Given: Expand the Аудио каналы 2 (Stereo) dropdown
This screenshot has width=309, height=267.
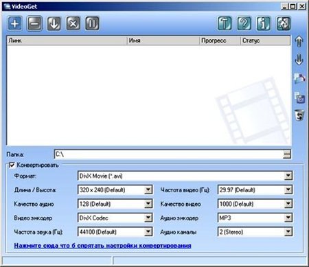Looking at the screenshot, I should click(288, 232).
